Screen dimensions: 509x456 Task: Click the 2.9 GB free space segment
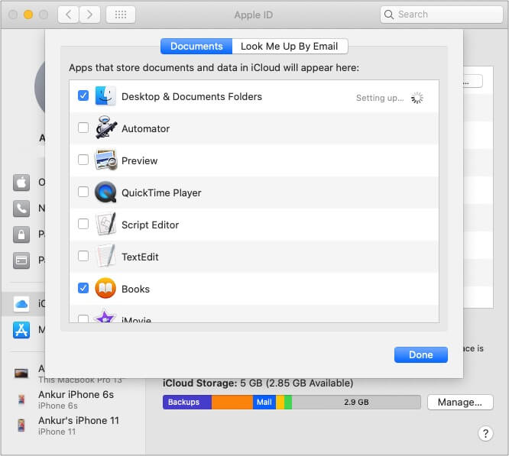[x=356, y=403]
